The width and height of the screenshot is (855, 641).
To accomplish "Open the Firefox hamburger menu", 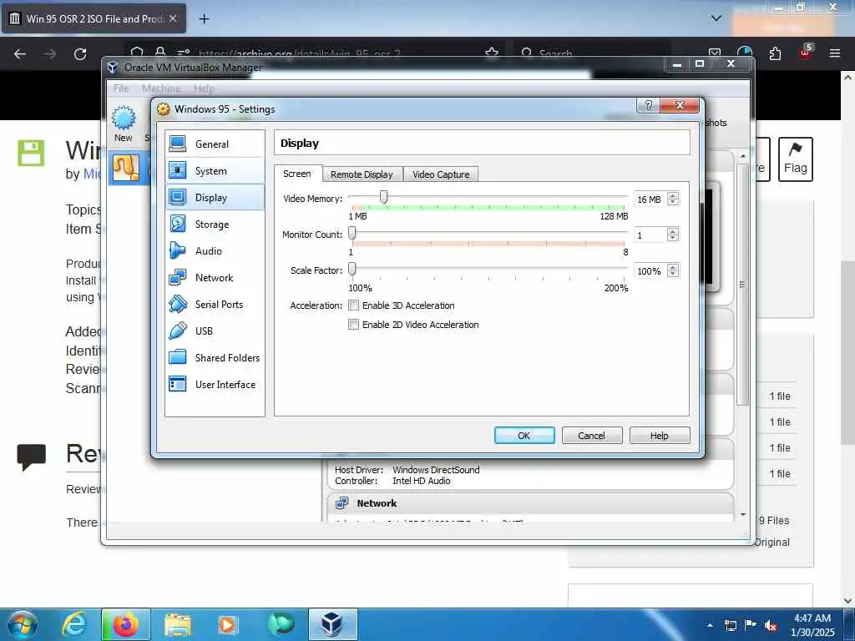I will 834,53.
